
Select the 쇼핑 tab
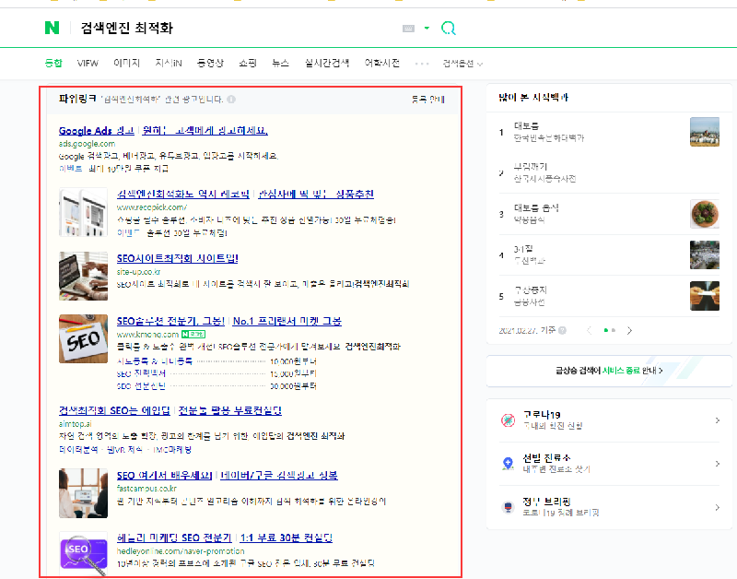(x=248, y=64)
